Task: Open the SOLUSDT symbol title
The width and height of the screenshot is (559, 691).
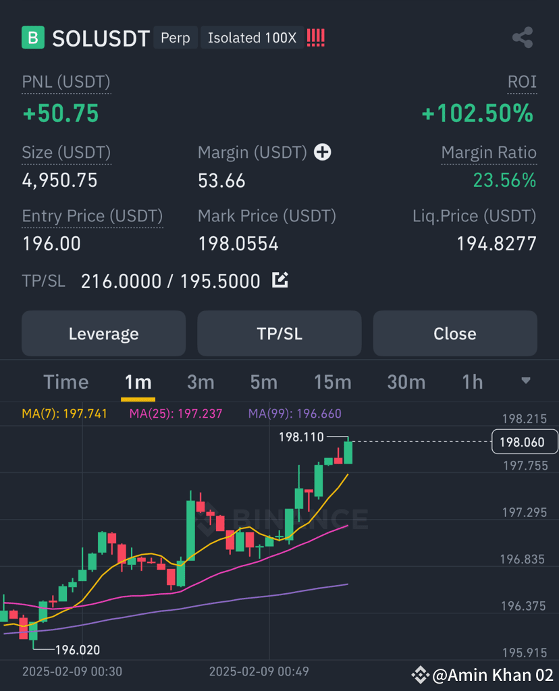Action: click(x=101, y=38)
